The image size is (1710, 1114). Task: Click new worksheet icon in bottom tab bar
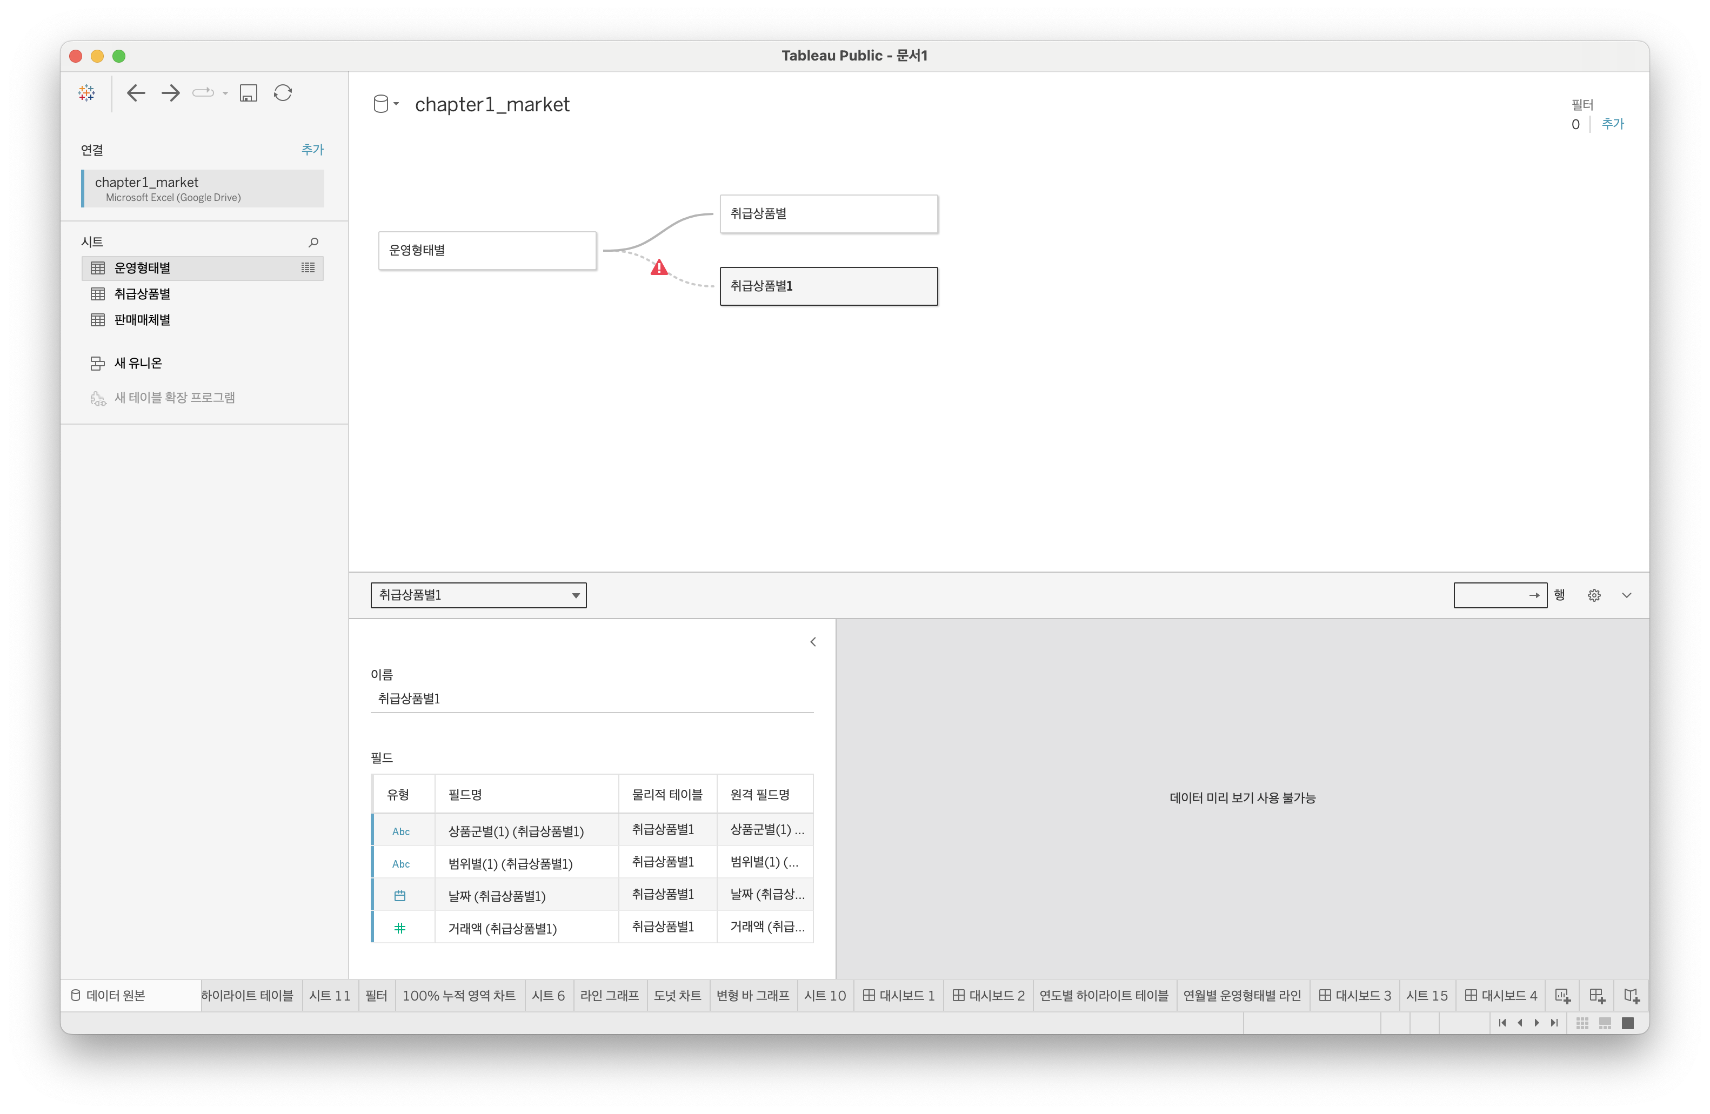[1562, 996]
